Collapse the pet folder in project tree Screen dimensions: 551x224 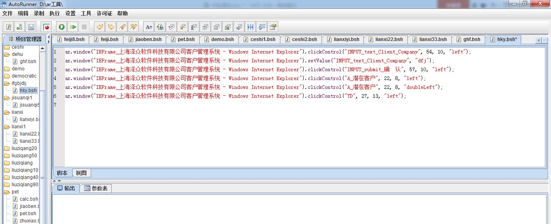(x=7, y=192)
